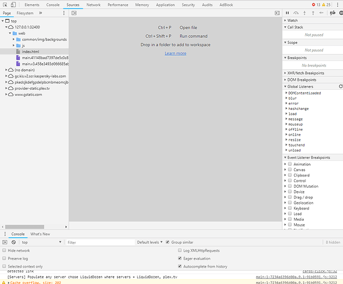Screen dimensions: 343x284
Task: Pause script execution button
Action: click(288, 13)
